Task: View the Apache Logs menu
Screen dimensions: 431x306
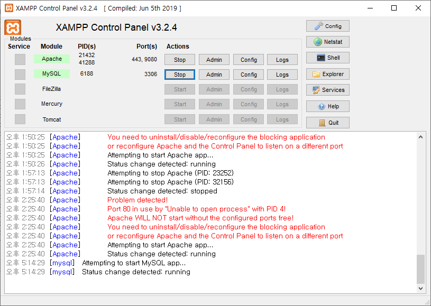Action: [282, 60]
